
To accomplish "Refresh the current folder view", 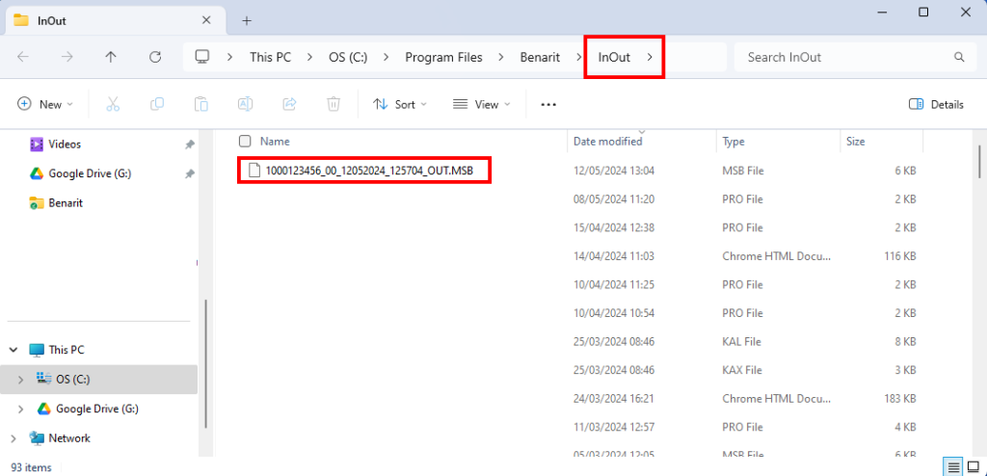I will point(155,57).
